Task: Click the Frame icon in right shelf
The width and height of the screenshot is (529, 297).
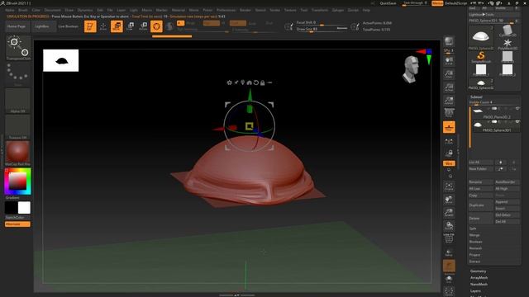Action: [x=449, y=186]
